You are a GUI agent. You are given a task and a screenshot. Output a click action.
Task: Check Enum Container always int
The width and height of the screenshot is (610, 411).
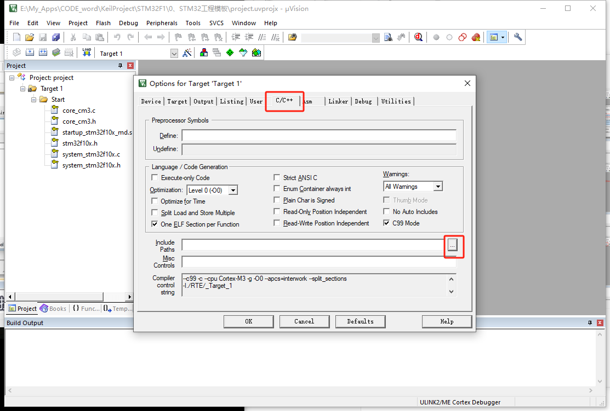[x=277, y=188]
